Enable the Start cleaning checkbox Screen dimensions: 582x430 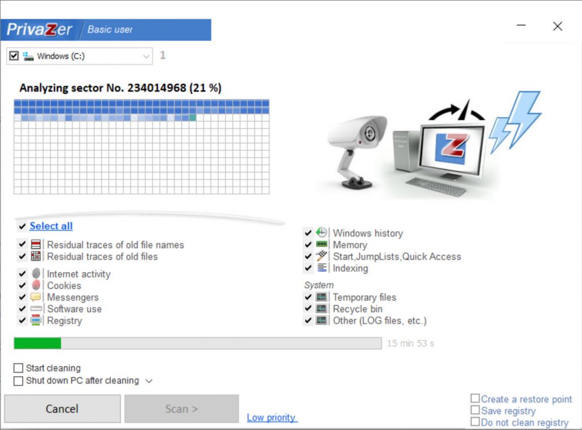18,369
